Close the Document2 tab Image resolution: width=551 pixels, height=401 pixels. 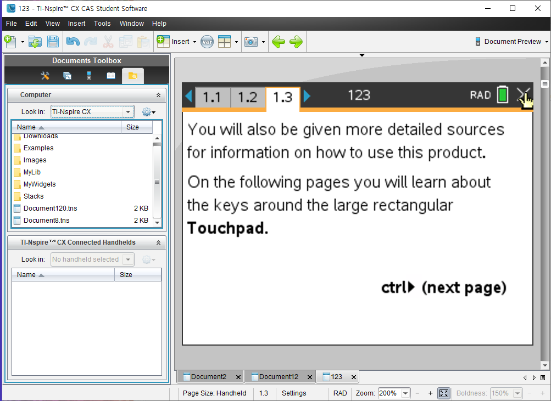point(238,377)
